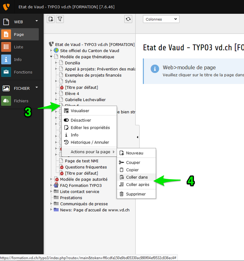
Task: Click the hidden page icon of Questions fréquentes
Action: pyautogui.click(x=61, y=167)
